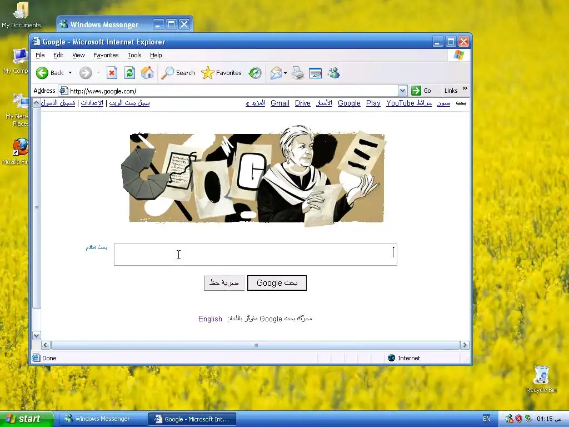The height and width of the screenshot is (427, 569).
Task: Click the Play link
Action: tap(373, 103)
